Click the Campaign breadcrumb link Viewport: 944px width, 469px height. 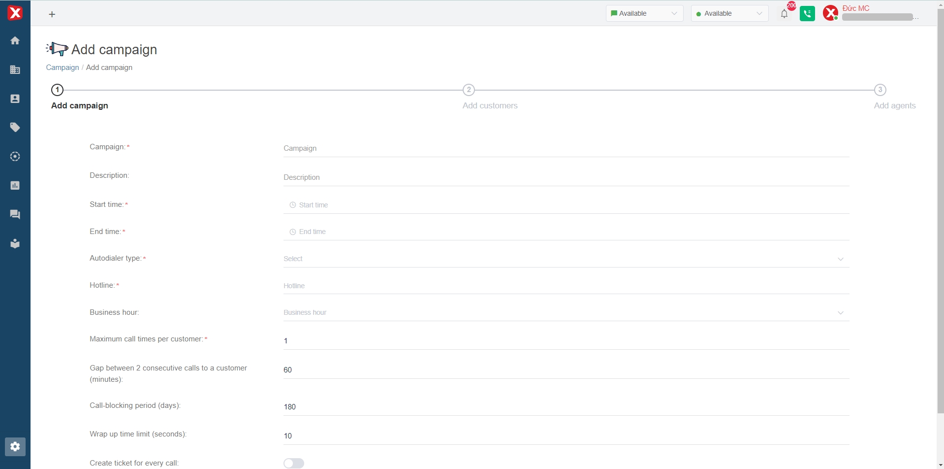(x=63, y=67)
